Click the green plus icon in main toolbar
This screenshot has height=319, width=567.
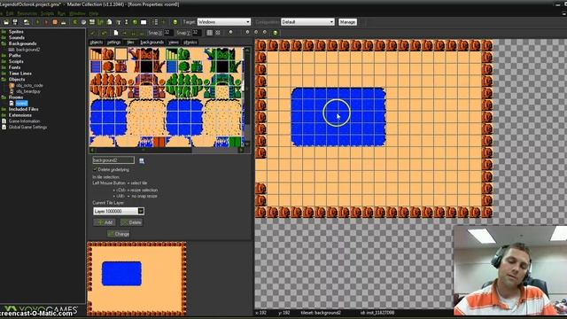pos(163,22)
